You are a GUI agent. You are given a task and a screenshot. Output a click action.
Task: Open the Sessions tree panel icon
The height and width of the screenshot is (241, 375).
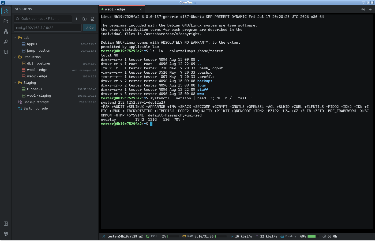6,11
